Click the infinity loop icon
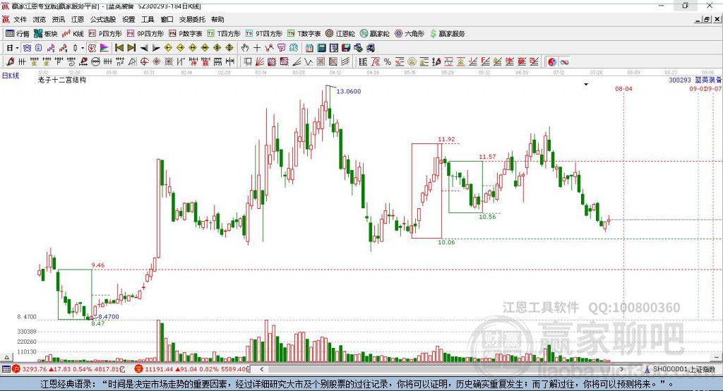The height and width of the screenshot is (391, 723). [564, 62]
